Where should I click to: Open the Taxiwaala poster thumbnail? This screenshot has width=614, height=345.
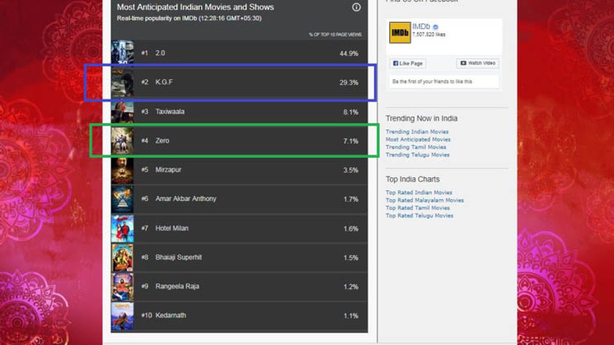click(x=122, y=111)
